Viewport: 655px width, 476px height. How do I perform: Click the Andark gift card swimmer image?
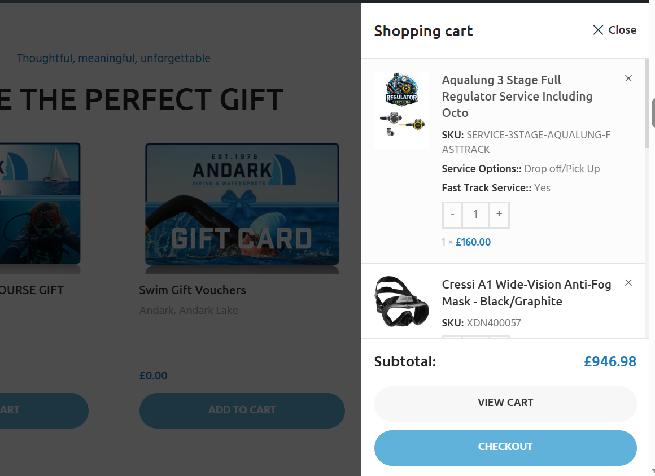coord(242,204)
